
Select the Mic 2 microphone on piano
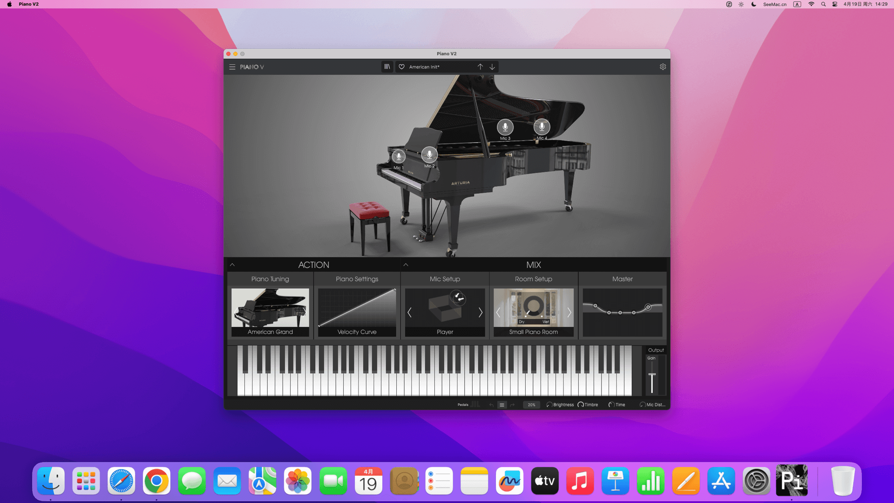point(429,154)
